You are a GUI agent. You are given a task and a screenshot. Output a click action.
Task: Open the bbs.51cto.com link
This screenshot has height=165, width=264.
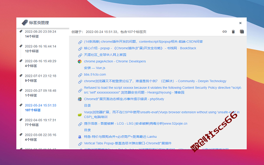(95, 74)
